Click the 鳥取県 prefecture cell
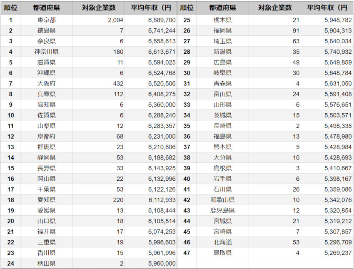 pyautogui.click(x=222, y=253)
